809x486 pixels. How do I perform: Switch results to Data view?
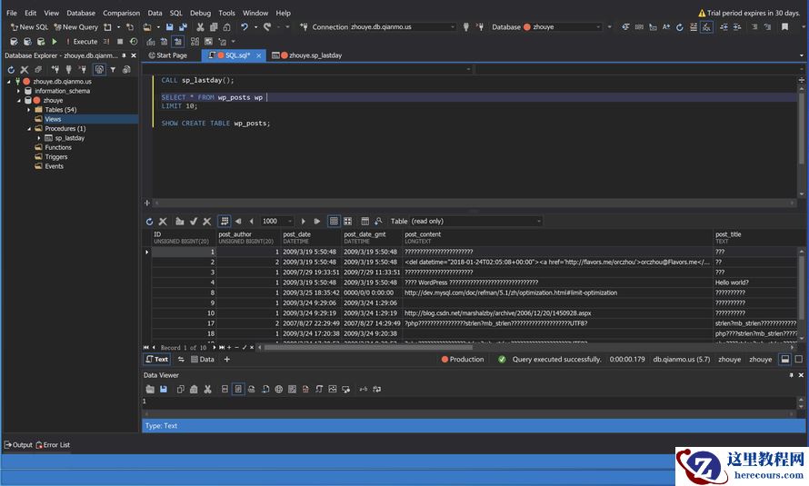pyautogui.click(x=202, y=359)
